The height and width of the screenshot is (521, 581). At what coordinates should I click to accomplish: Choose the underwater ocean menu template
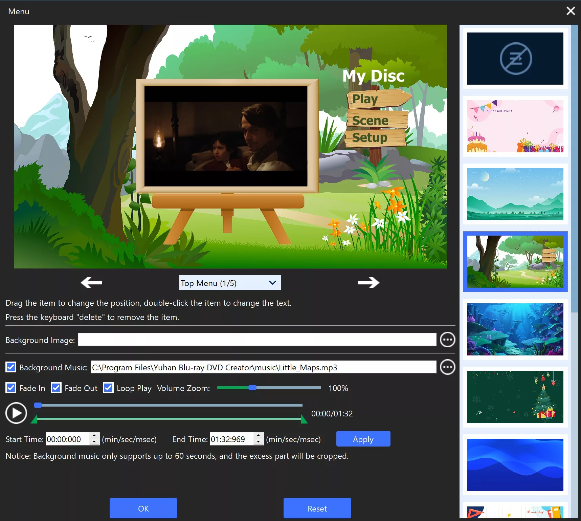point(515,329)
